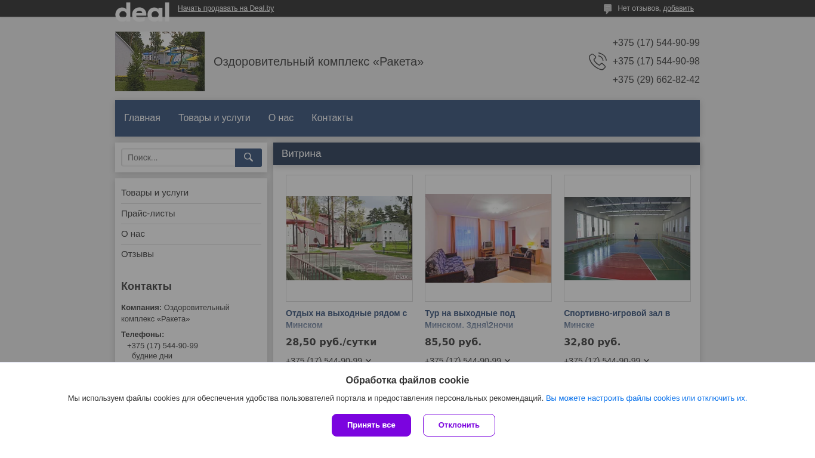This screenshot has height=458, width=815.
Task: Accept all cookies with Принять все
Action: coord(371,425)
